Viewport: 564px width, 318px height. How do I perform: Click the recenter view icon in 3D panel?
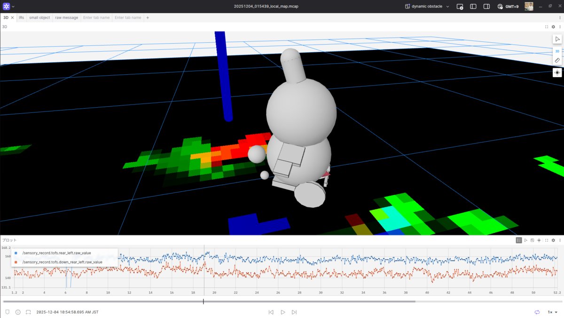pos(557,72)
